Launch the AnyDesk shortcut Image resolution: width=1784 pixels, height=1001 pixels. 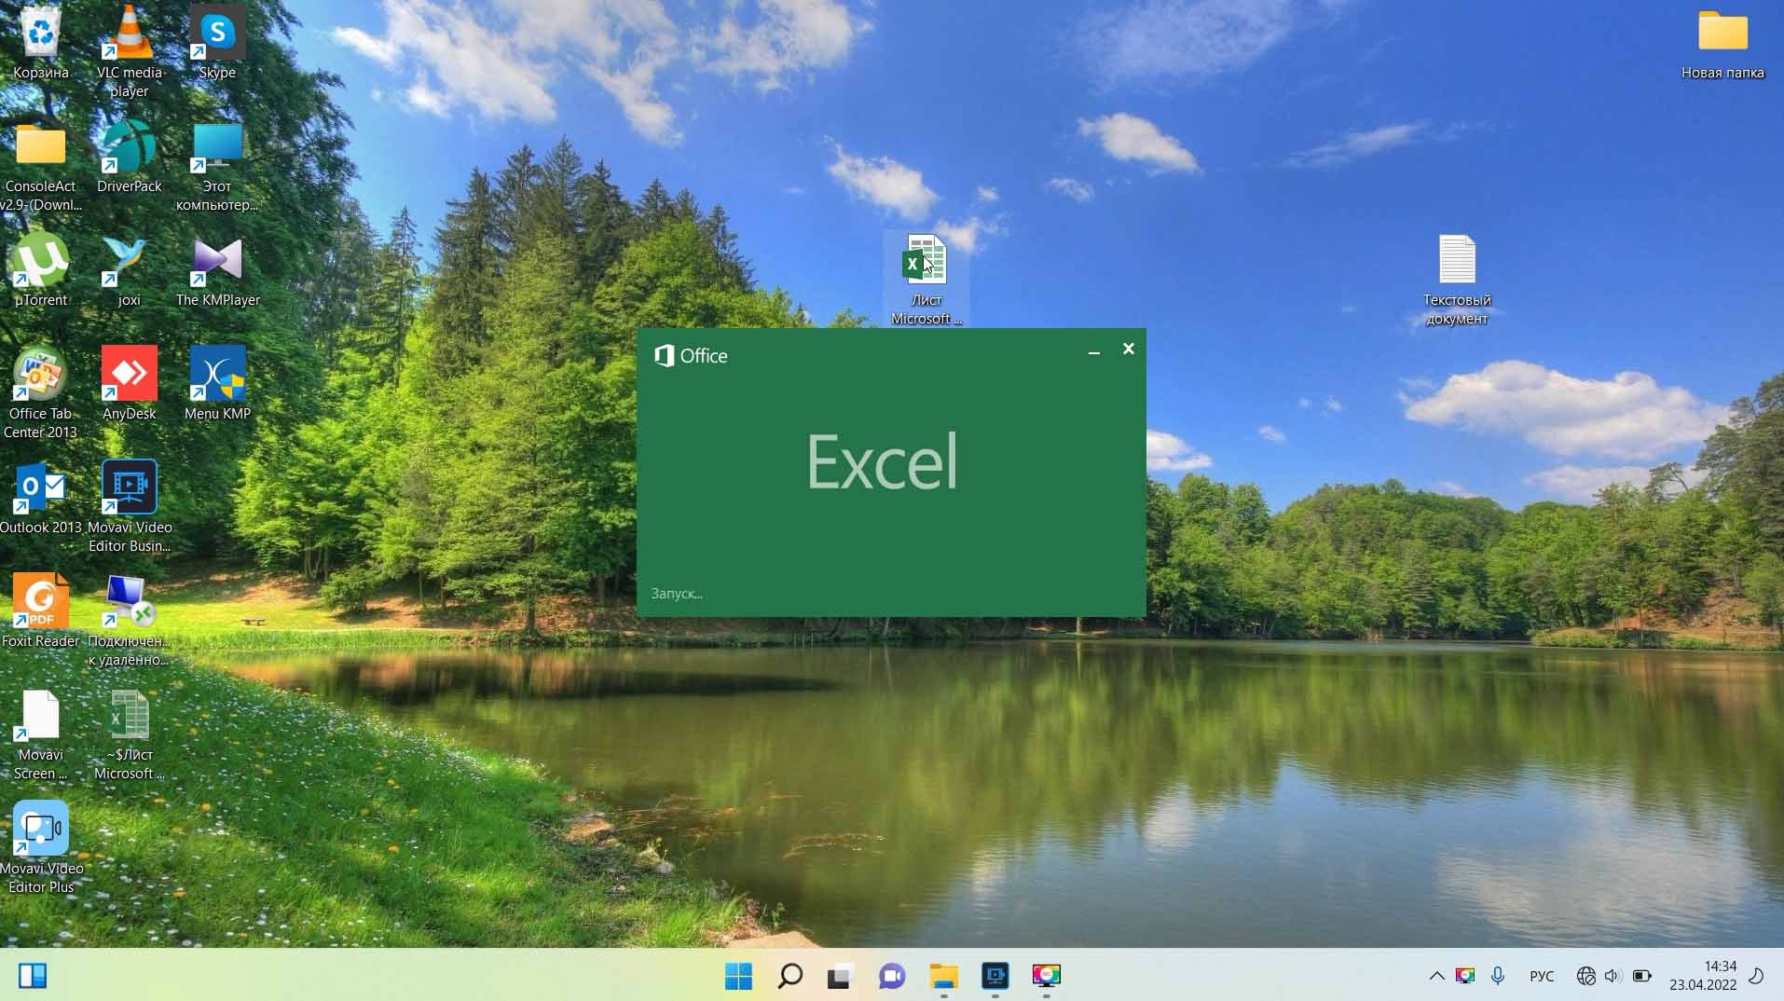coord(129,384)
